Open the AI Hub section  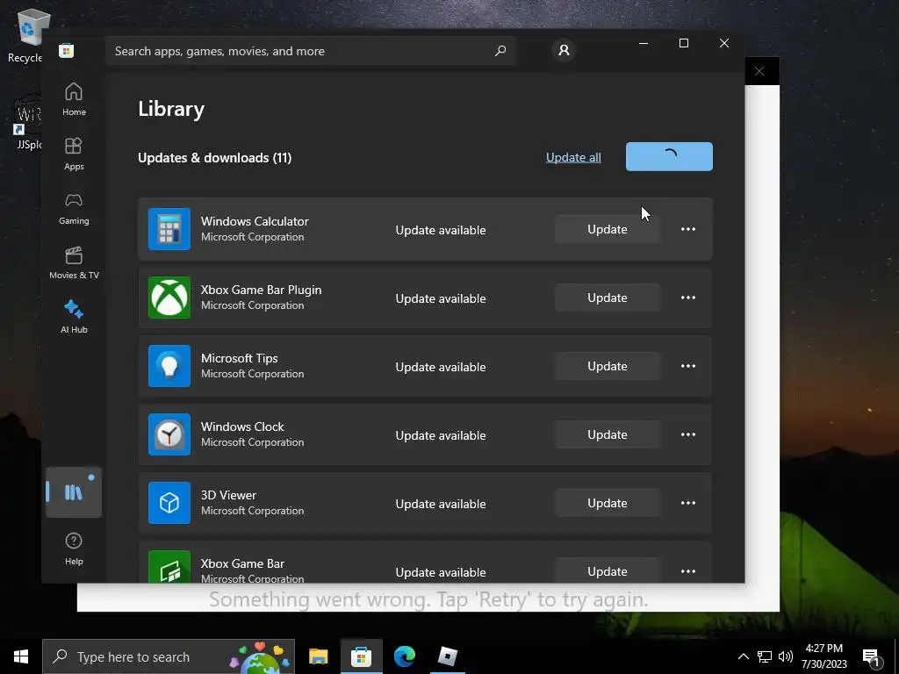pyautogui.click(x=74, y=316)
